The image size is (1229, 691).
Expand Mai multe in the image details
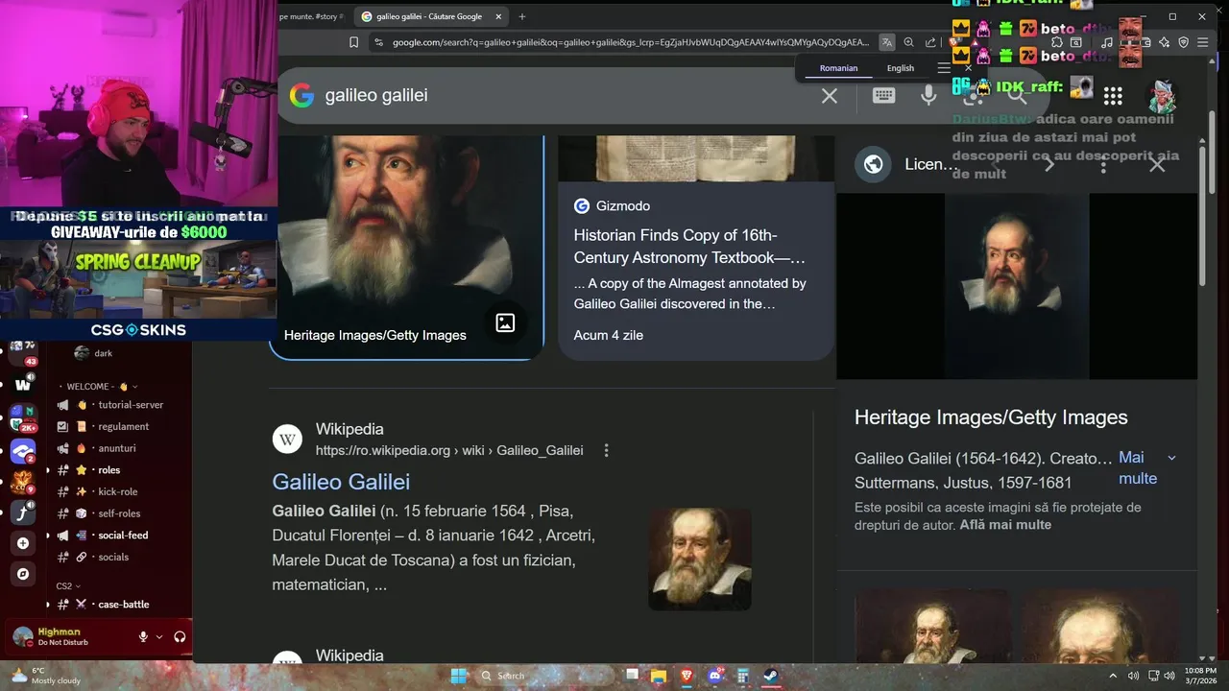1146,468
